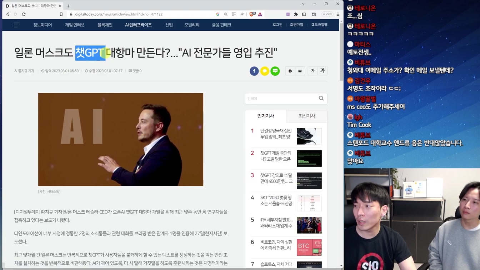Open the 금융·핀테크 menu
The image size is (480, 270).
[221, 25]
